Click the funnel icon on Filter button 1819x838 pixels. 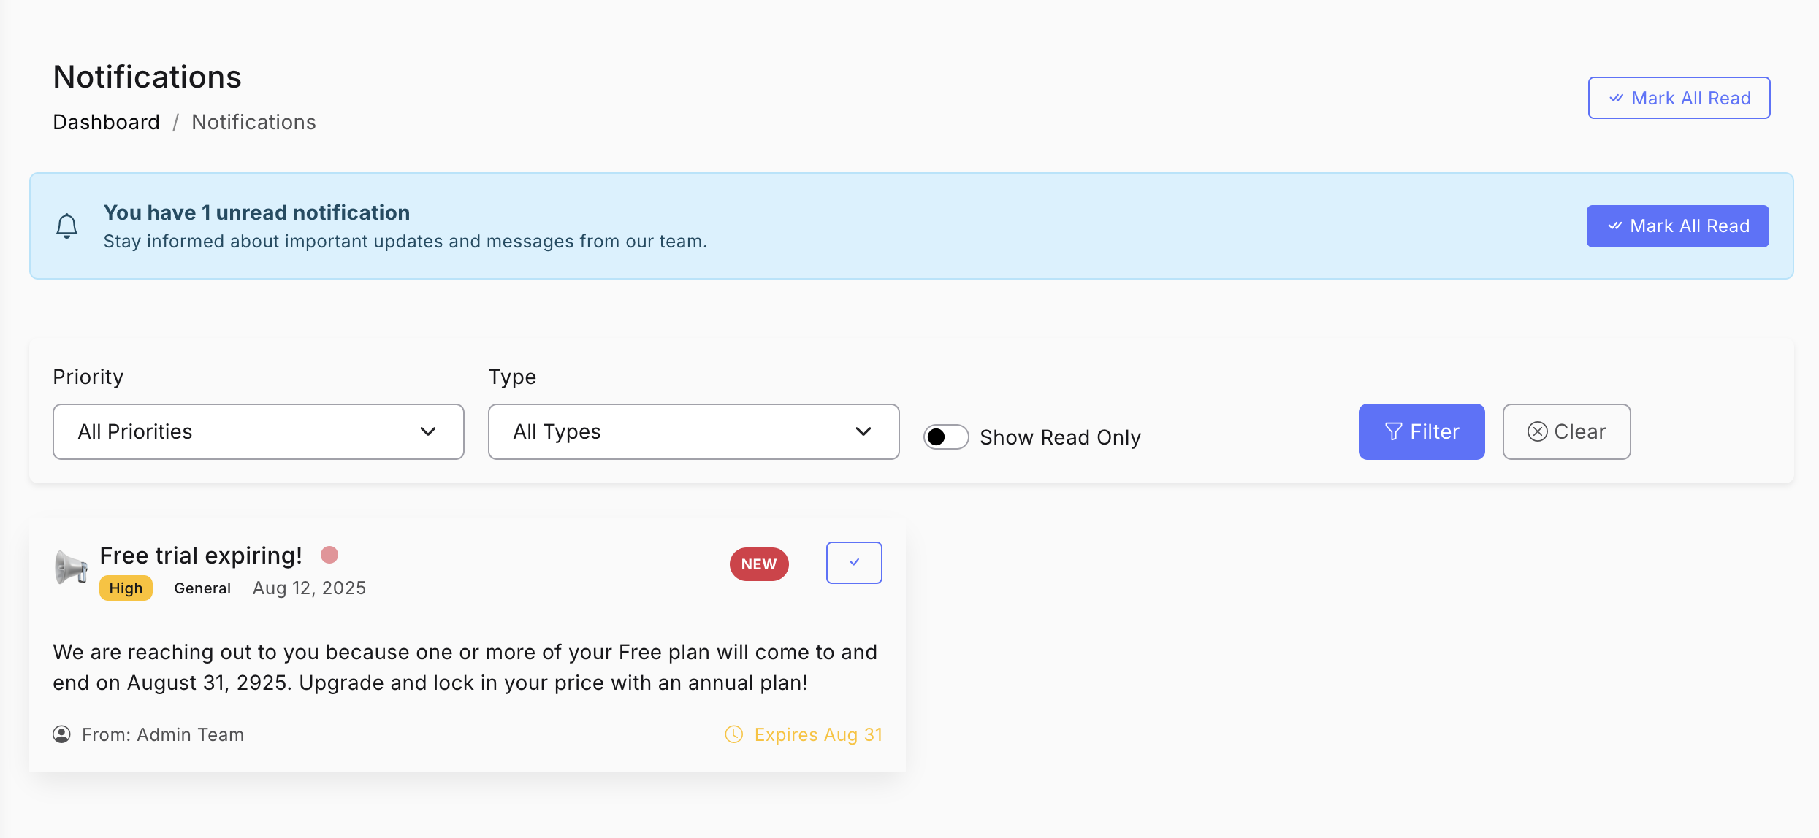1393,432
